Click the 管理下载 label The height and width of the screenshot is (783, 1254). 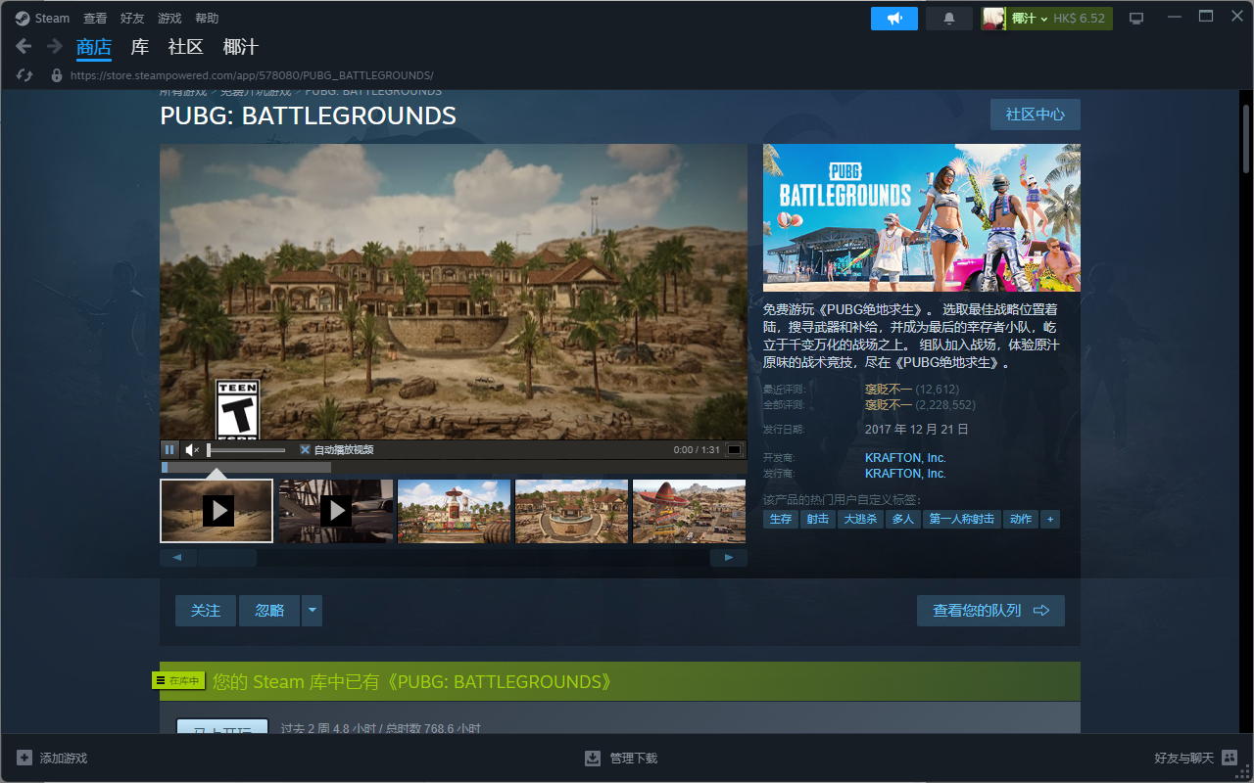(x=634, y=759)
